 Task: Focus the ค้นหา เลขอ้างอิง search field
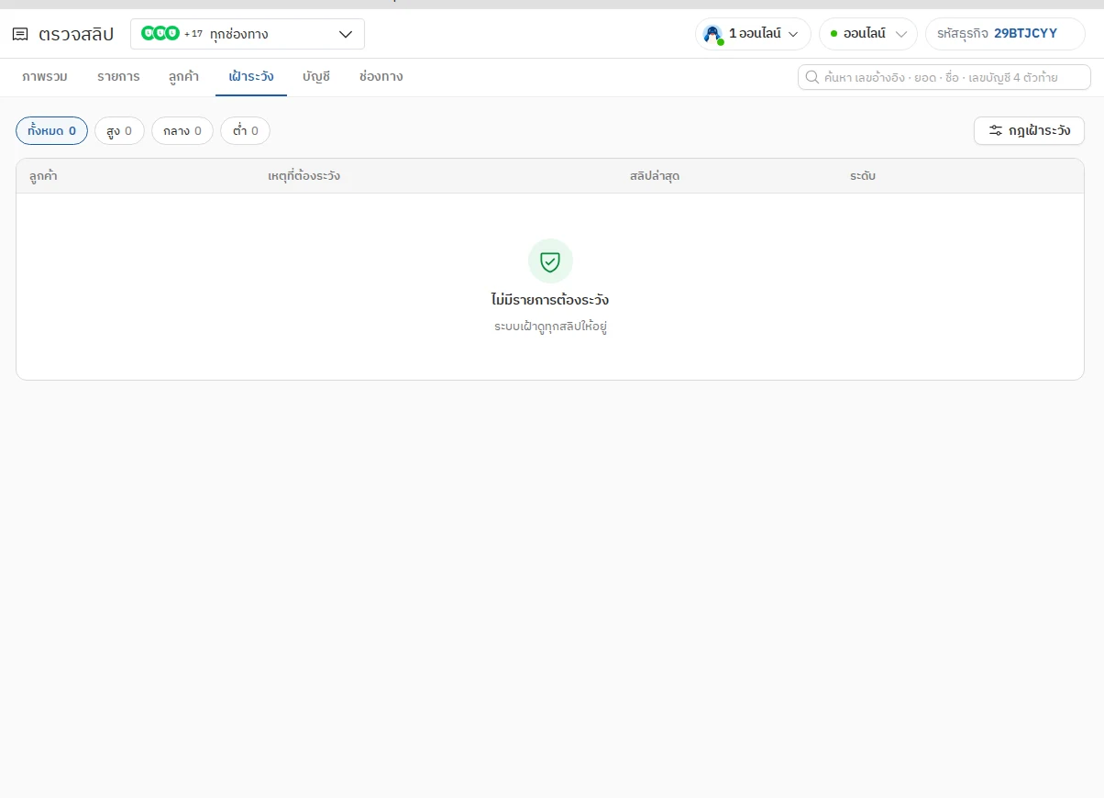(944, 77)
